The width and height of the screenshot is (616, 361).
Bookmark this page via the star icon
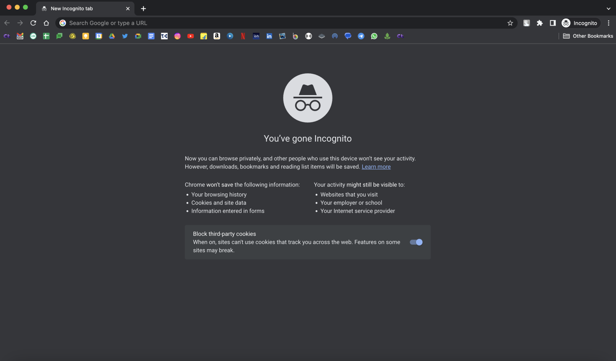[510, 23]
